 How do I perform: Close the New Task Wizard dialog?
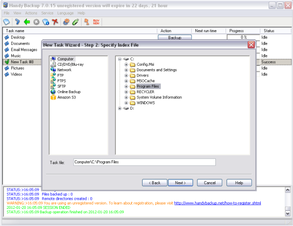pos(251,45)
